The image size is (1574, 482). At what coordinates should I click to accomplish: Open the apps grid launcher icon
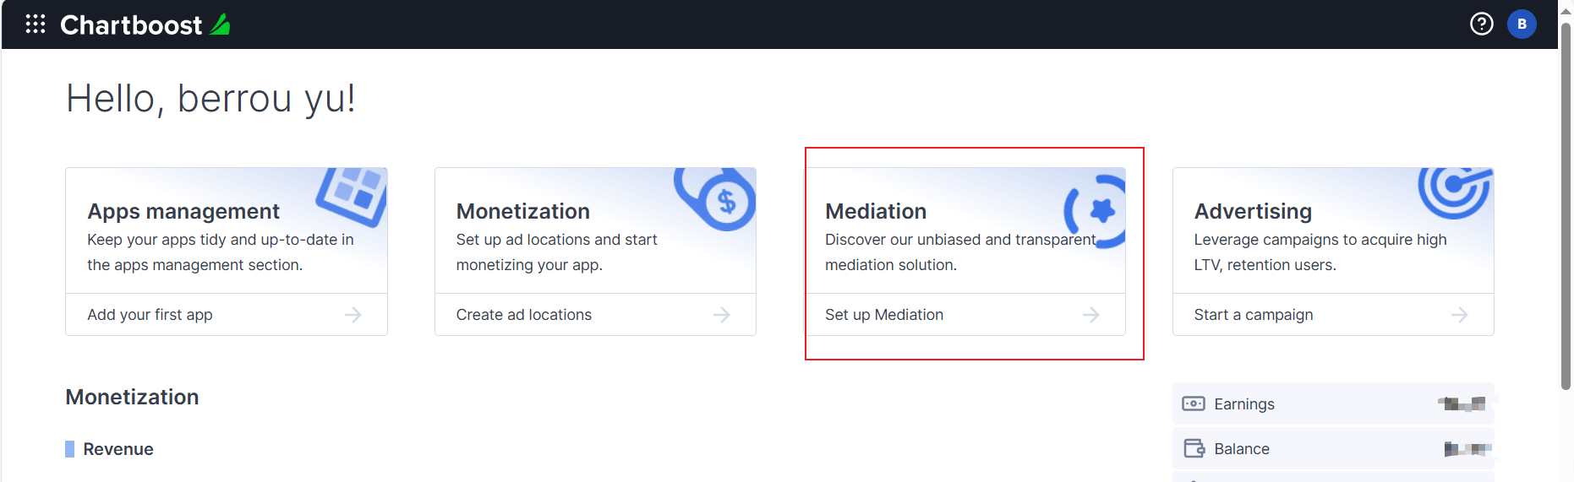click(36, 24)
